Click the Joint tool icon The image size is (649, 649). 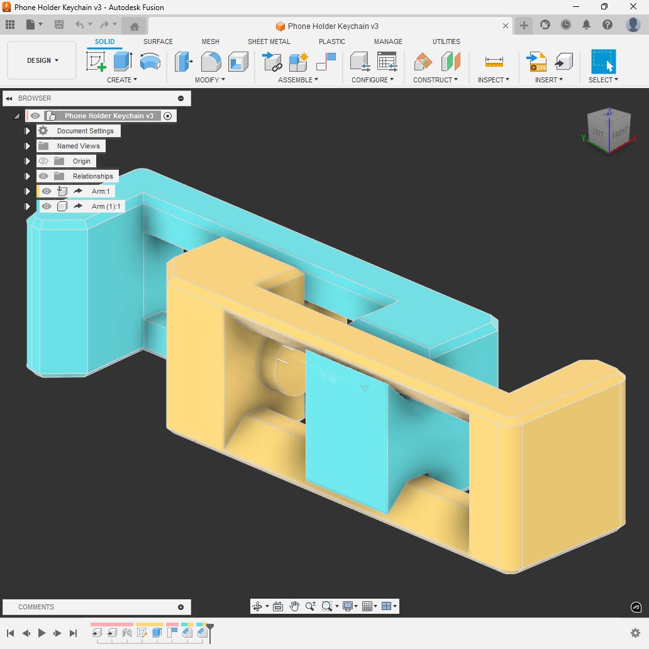272,62
